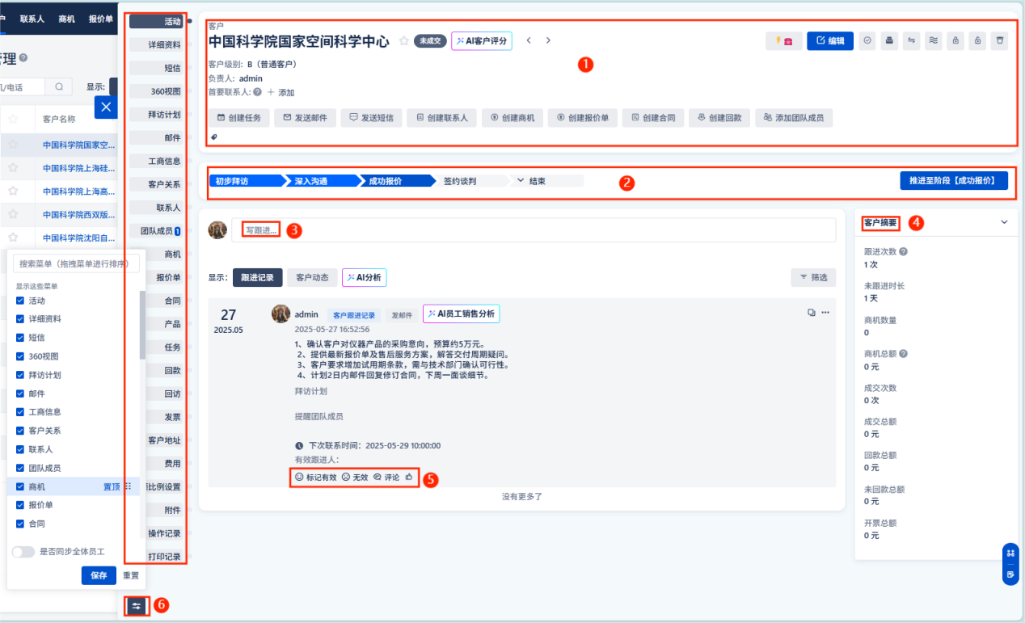The image size is (1025, 623).
Task: Click the open unlock icon in header
Action: coord(977,41)
